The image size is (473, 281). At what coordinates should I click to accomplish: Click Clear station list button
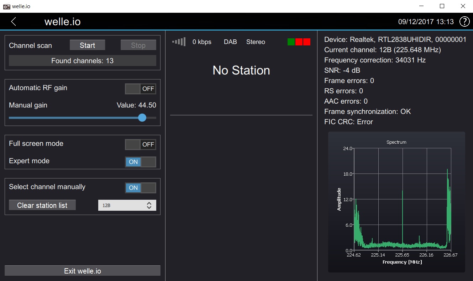(x=42, y=205)
